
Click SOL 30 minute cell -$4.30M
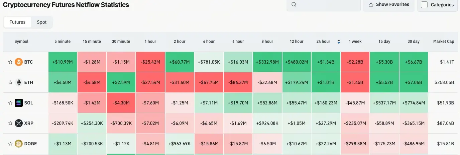coord(121,103)
